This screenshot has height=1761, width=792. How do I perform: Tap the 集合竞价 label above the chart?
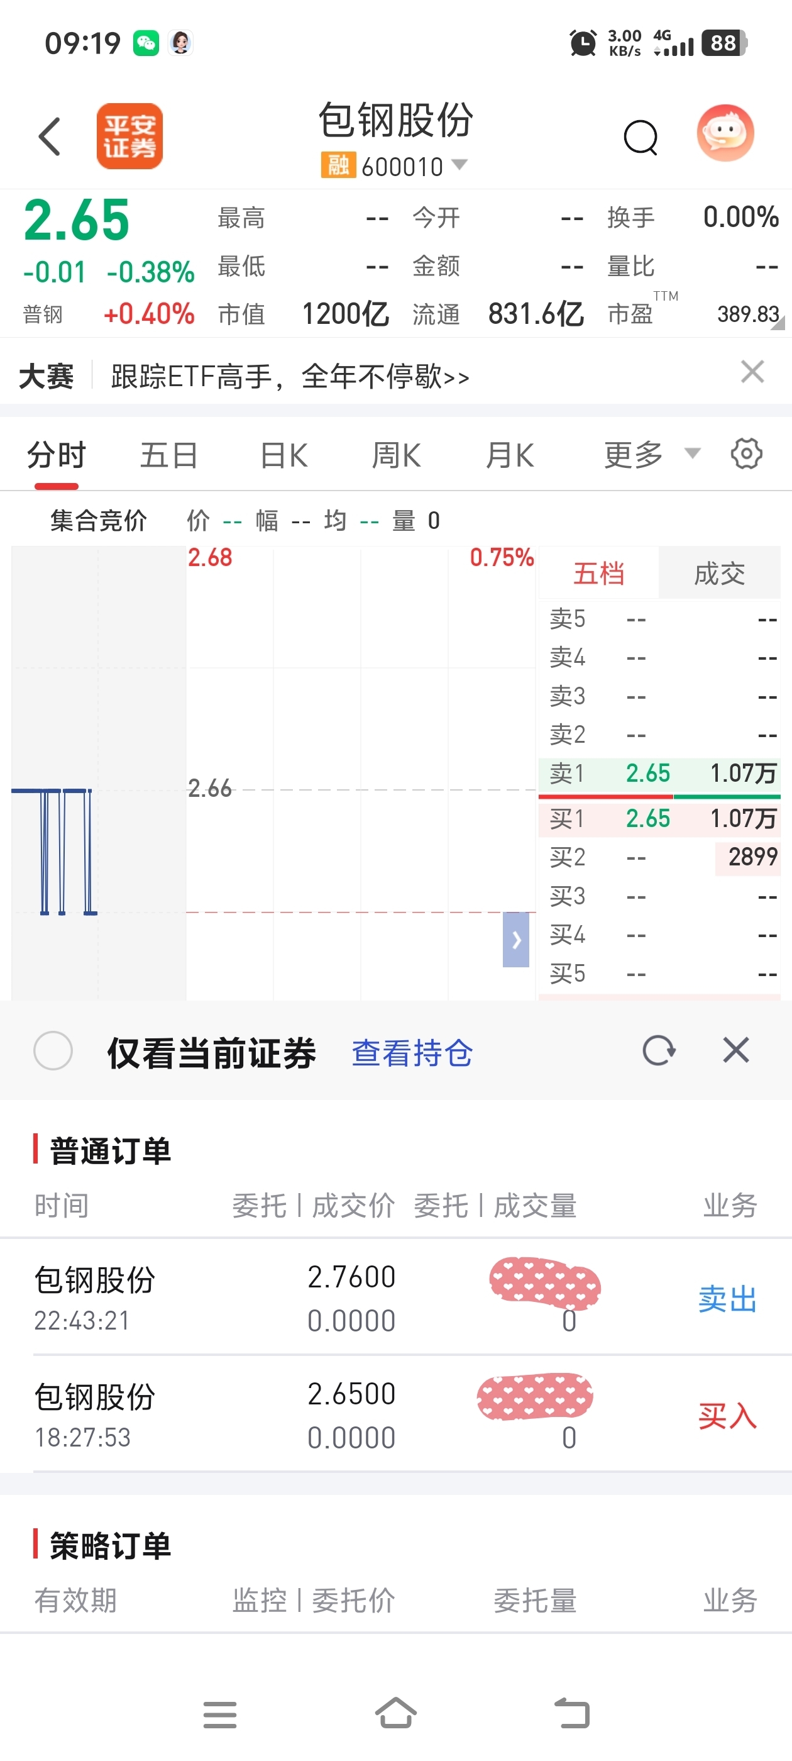pyautogui.click(x=99, y=521)
